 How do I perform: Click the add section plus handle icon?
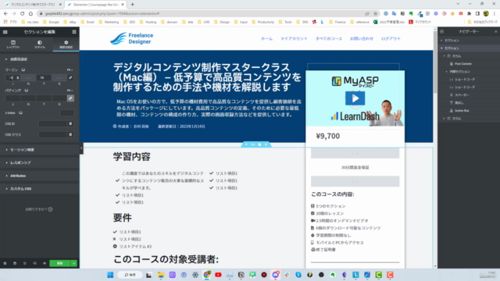246,144
